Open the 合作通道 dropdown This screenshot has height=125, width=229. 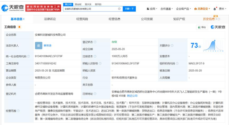coord(167,9)
